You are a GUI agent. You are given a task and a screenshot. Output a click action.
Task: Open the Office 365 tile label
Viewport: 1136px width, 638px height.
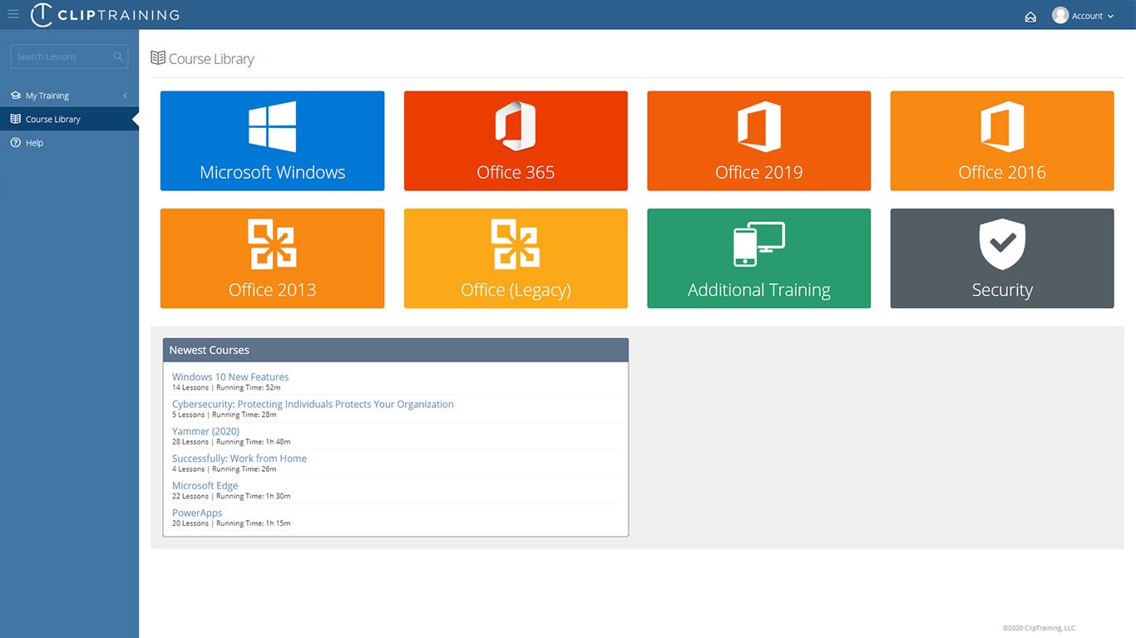(516, 173)
